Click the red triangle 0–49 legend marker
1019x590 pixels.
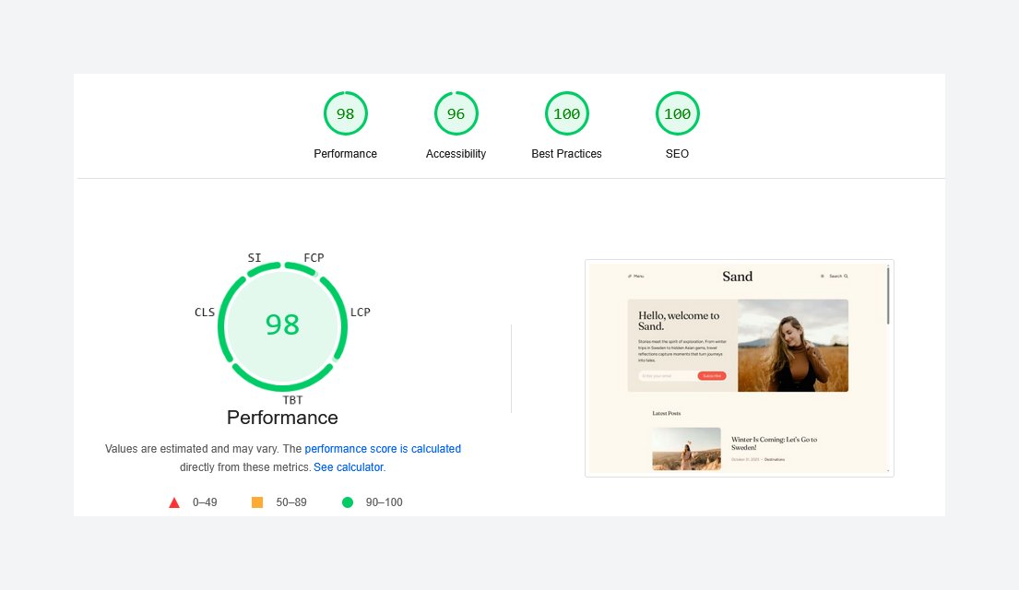pos(174,501)
